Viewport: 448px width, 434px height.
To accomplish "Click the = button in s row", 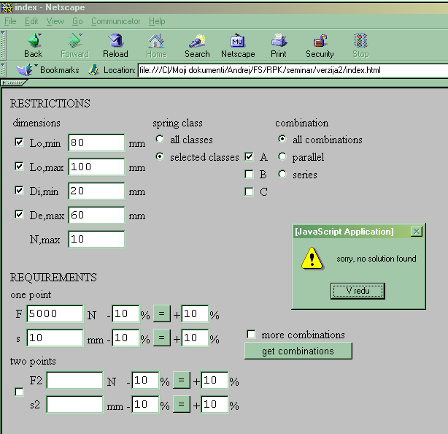I will point(162,338).
